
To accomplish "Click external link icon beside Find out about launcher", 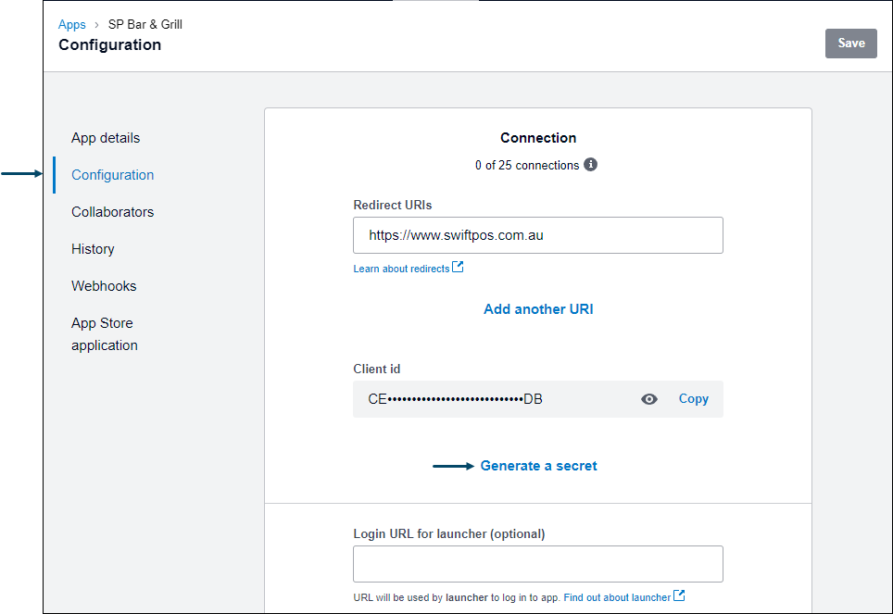I will coord(679,595).
